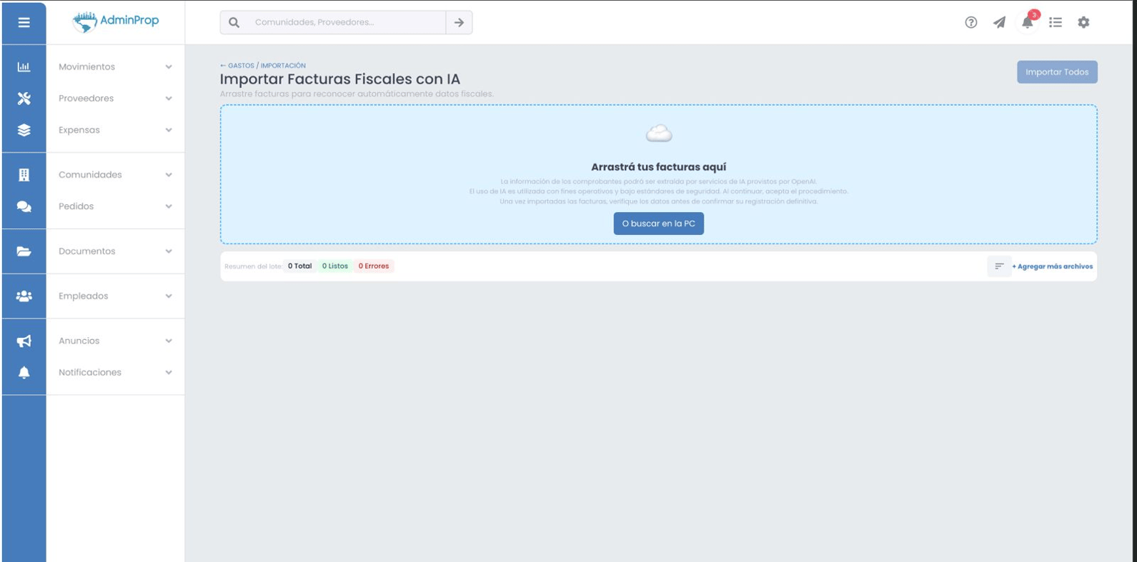
Task: Submit search with the arrow button
Action: click(x=459, y=22)
